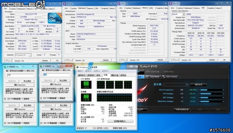Click the Manufacturer value Kingston in SPD window
The width and height of the screenshot is (233, 133).
tap(196, 23)
